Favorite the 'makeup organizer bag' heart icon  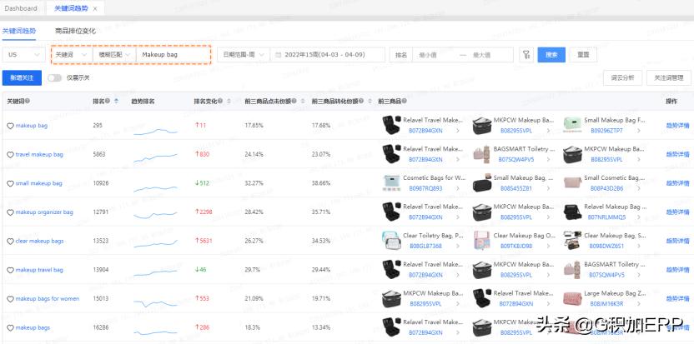pyautogui.click(x=10, y=212)
